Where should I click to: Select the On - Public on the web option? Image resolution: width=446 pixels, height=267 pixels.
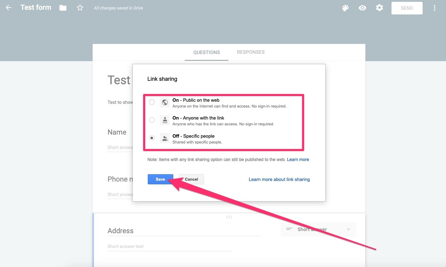[152, 102]
